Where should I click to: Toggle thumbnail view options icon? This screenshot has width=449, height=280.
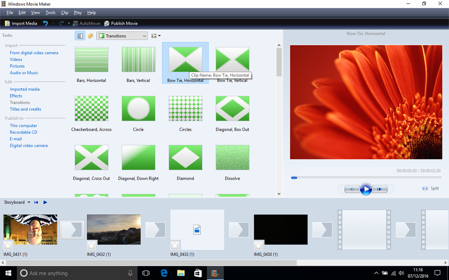(154, 35)
